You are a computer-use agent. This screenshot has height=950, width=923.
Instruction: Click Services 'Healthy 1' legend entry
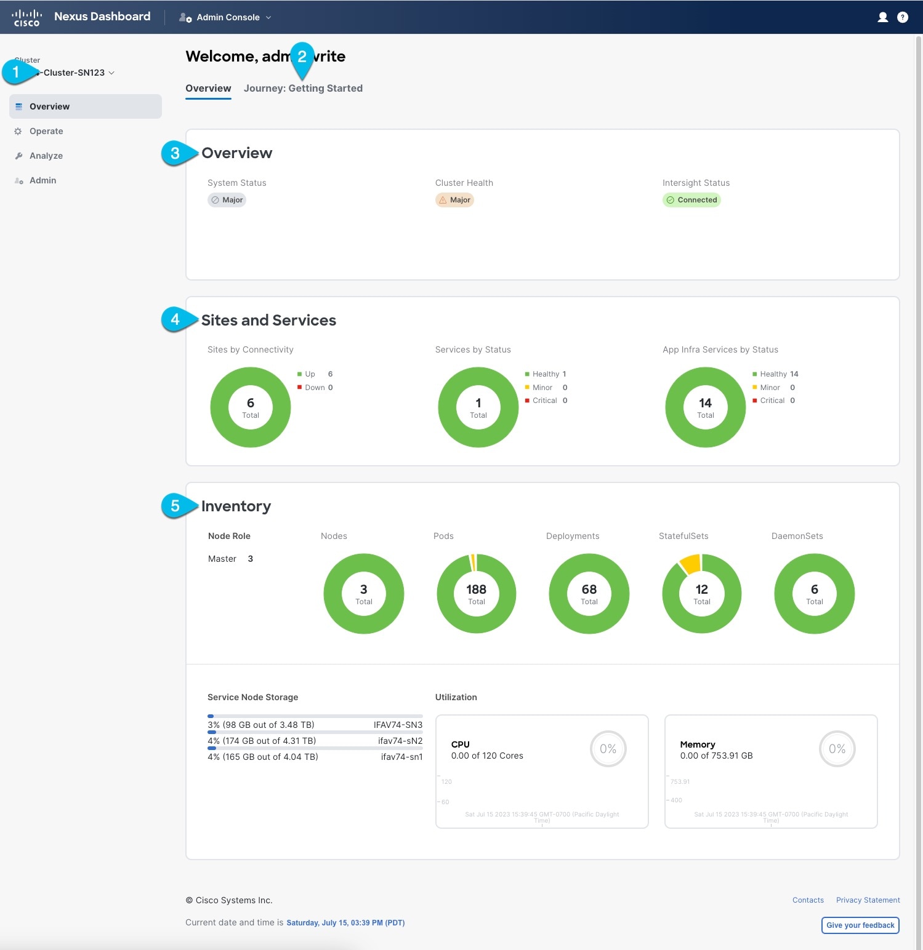[546, 374]
